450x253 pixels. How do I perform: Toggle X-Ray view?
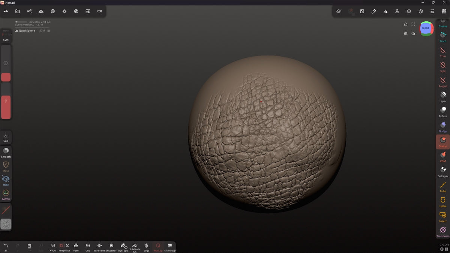coord(52,247)
